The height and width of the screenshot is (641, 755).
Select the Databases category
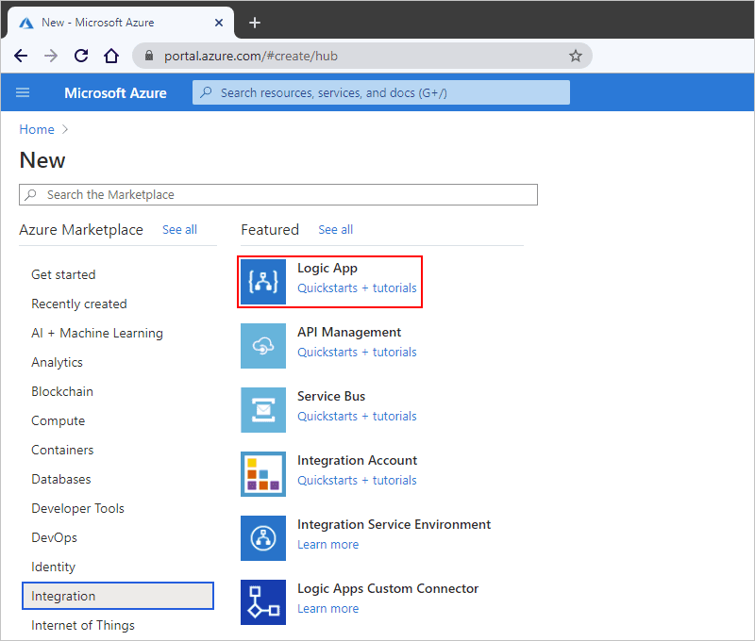[x=61, y=480]
